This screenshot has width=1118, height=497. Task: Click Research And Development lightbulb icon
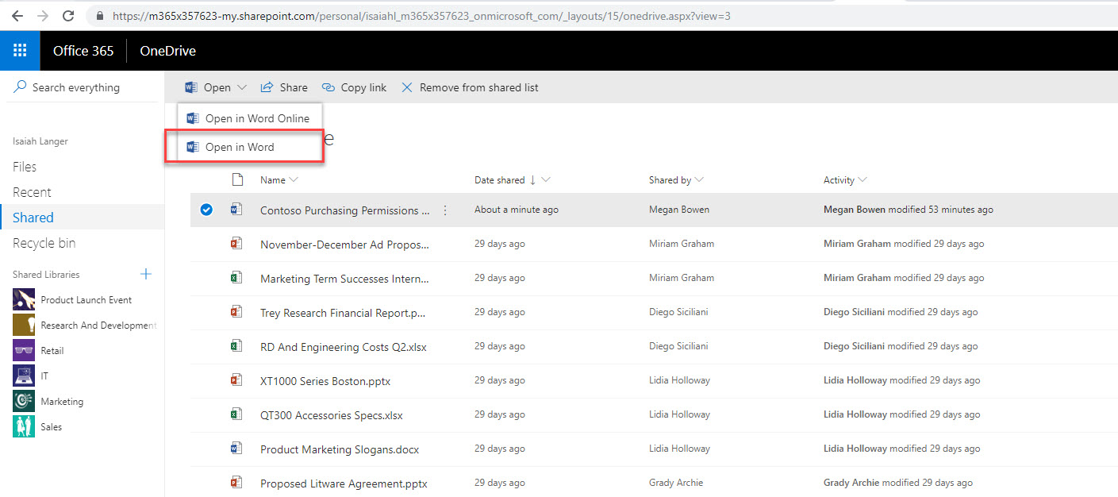(24, 325)
